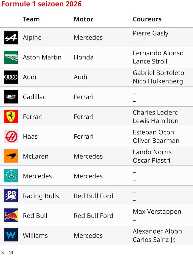193x258 pixels.
Task: Click the Williams W logo
Action: [x=11, y=235]
